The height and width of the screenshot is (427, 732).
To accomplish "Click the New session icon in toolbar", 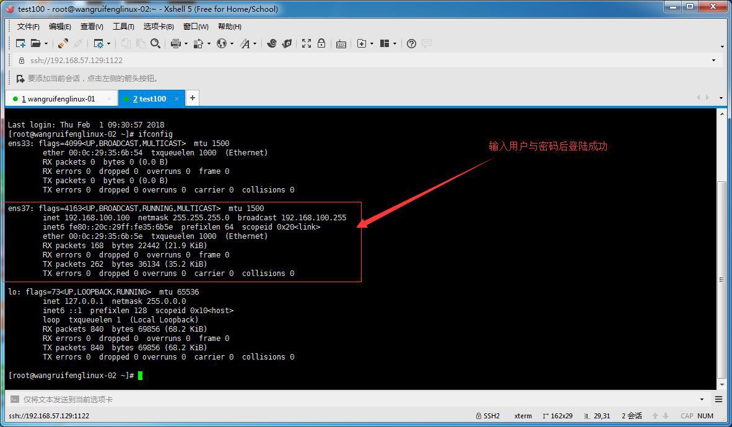I will tap(20, 43).
